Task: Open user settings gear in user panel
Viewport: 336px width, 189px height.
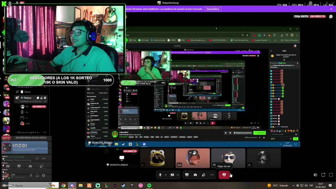Action: coord(44,176)
